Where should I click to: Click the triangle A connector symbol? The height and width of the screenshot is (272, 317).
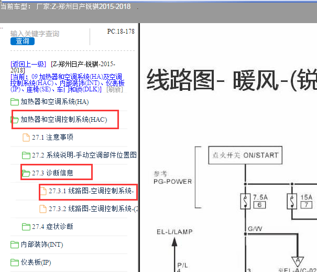(298, 261)
